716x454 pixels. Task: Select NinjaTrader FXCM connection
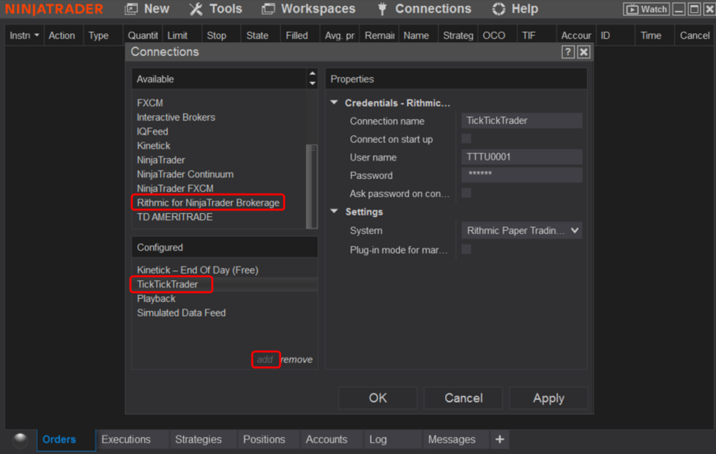175,188
